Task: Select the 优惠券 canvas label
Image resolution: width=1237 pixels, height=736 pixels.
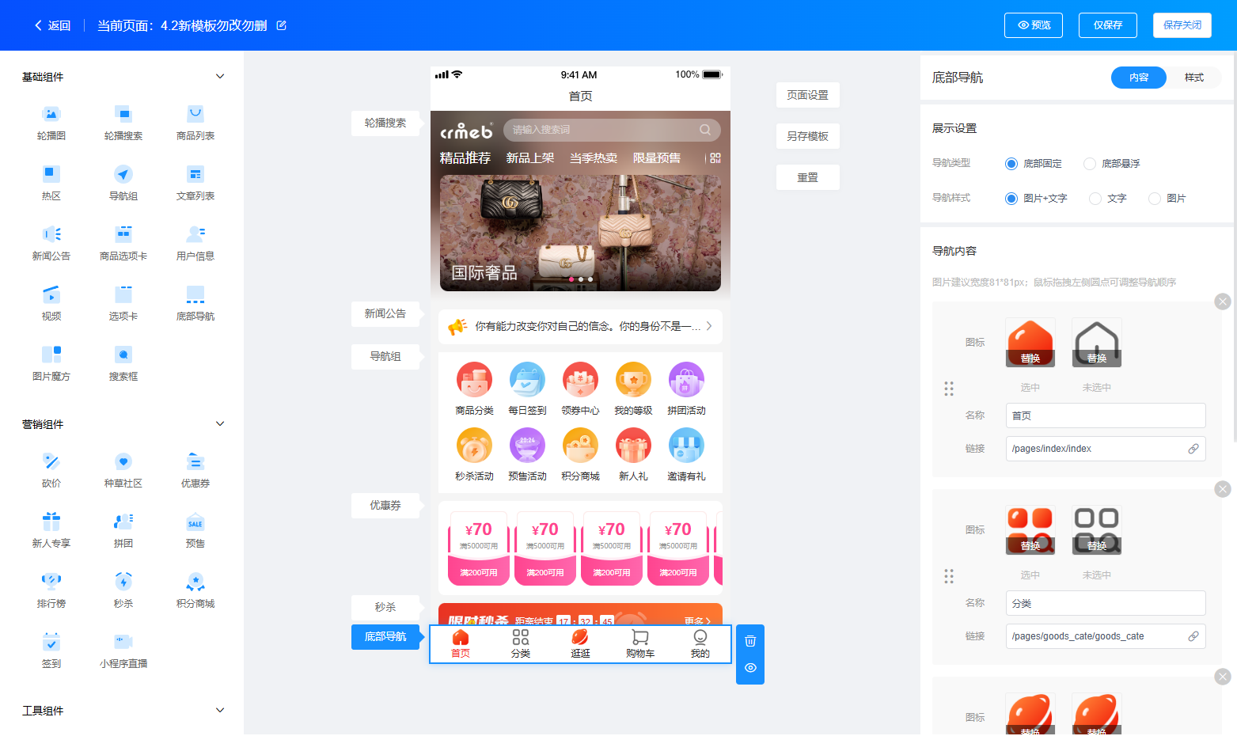Action: (385, 506)
